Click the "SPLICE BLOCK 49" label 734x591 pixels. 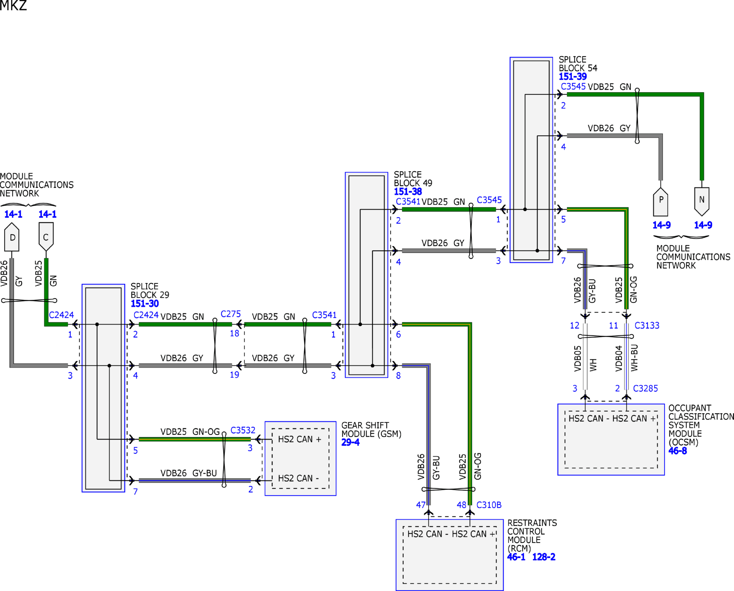(413, 179)
